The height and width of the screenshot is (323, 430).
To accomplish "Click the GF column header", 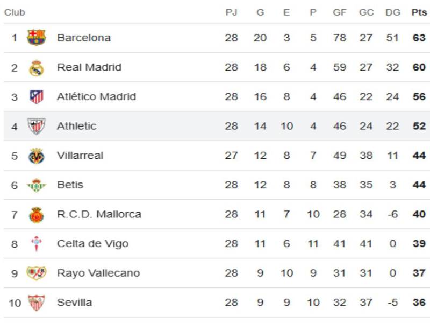I will point(340,12).
